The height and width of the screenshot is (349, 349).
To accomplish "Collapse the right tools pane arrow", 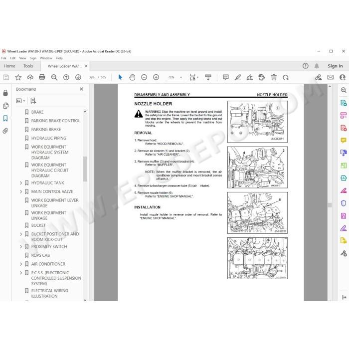I will point(344,297).
